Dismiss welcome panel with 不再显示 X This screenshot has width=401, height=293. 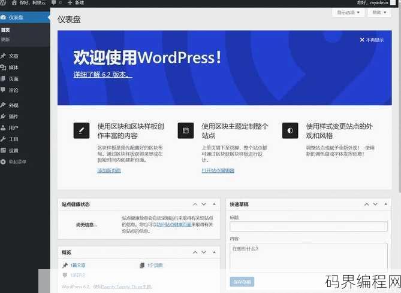point(372,40)
